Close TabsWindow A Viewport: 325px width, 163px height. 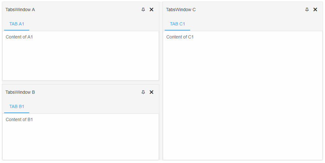151,10
